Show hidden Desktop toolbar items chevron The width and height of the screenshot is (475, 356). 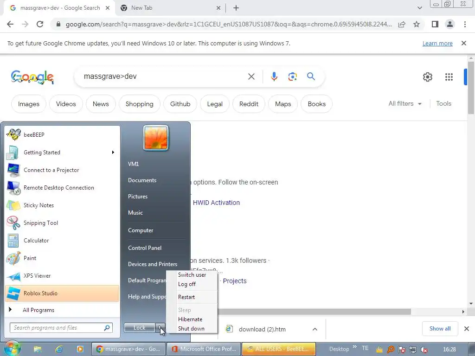355,347
